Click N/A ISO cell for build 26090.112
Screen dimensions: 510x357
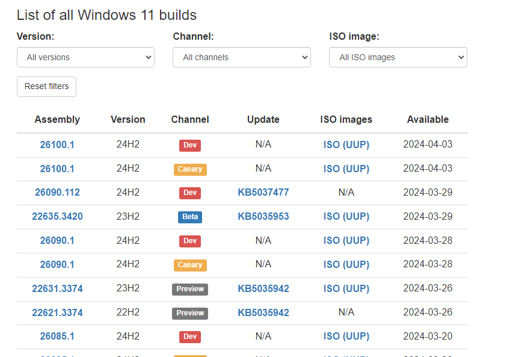pos(346,192)
